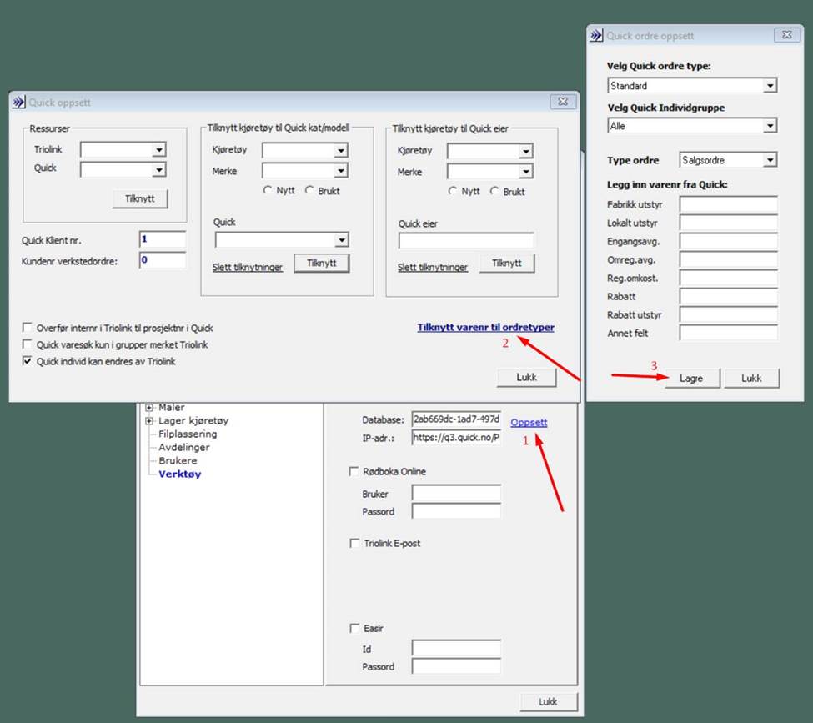Open the Type ordre Salgsordre dropdown
Image resolution: width=813 pixels, height=723 pixels.
[770, 160]
